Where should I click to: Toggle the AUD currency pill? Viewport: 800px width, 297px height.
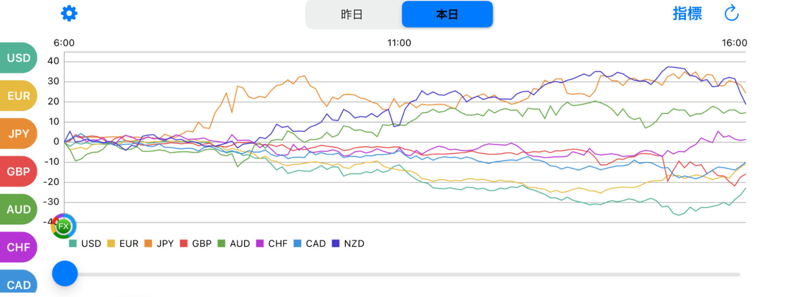click(x=18, y=209)
